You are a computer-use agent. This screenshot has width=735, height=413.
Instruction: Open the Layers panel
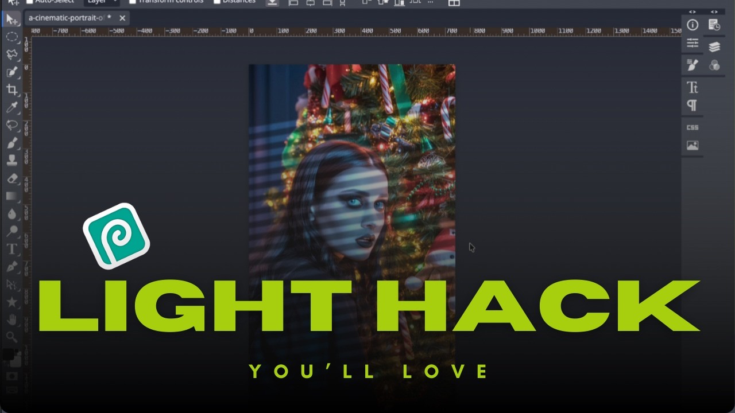714,47
